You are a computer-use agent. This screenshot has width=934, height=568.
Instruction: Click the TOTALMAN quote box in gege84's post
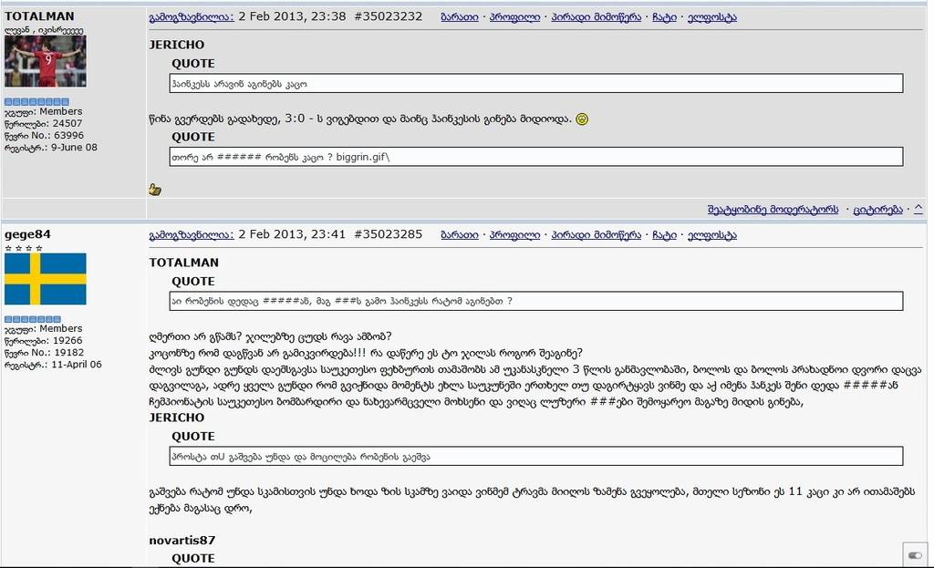coord(536,301)
